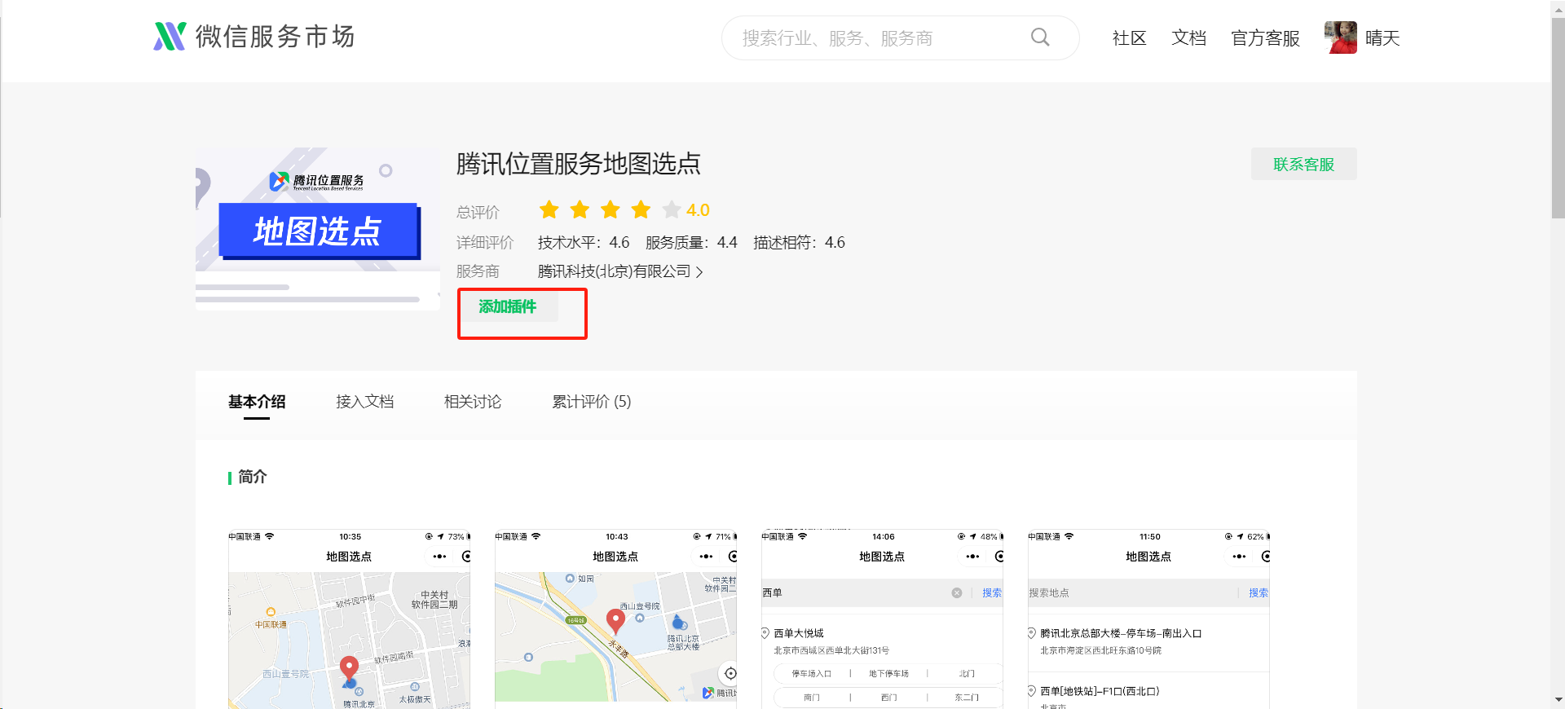Image resolution: width=1565 pixels, height=709 pixels.
Task: Click the chevron after the provider name
Action: coord(699,272)
